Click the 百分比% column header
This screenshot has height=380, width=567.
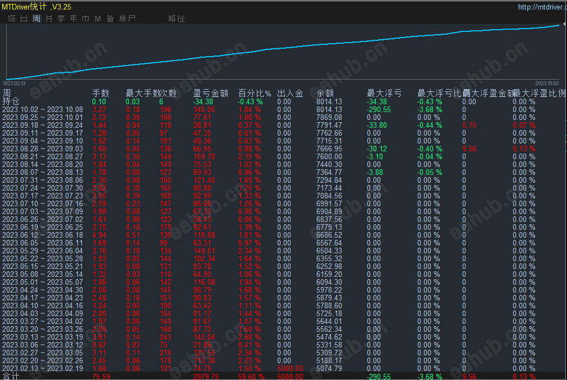coord(255,93)
